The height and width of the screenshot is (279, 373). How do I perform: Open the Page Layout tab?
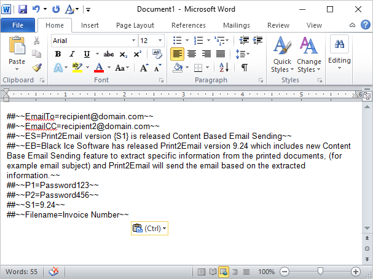[x=135, y=25]
